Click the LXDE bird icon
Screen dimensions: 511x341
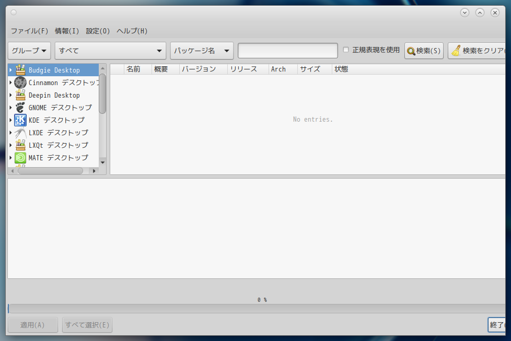[20, 133]
